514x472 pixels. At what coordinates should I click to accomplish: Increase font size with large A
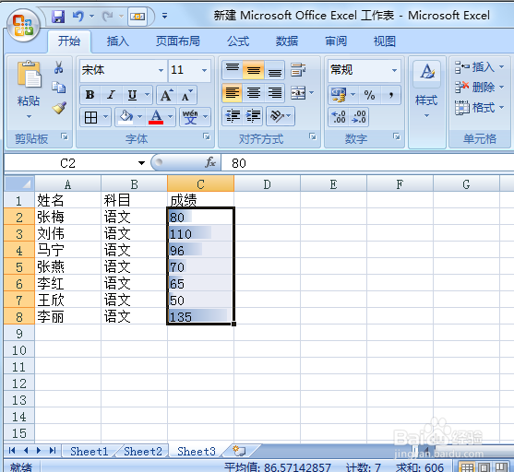tap(166, 95)
